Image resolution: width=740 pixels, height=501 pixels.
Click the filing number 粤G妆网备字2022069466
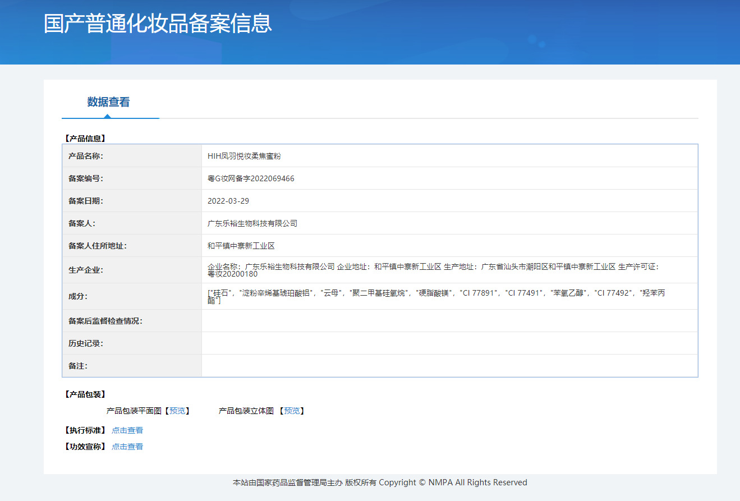coord(251,178)
